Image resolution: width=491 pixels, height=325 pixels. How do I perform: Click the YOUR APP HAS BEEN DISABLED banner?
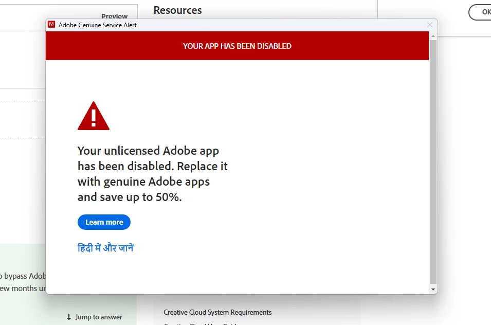(x=237, y=46)
